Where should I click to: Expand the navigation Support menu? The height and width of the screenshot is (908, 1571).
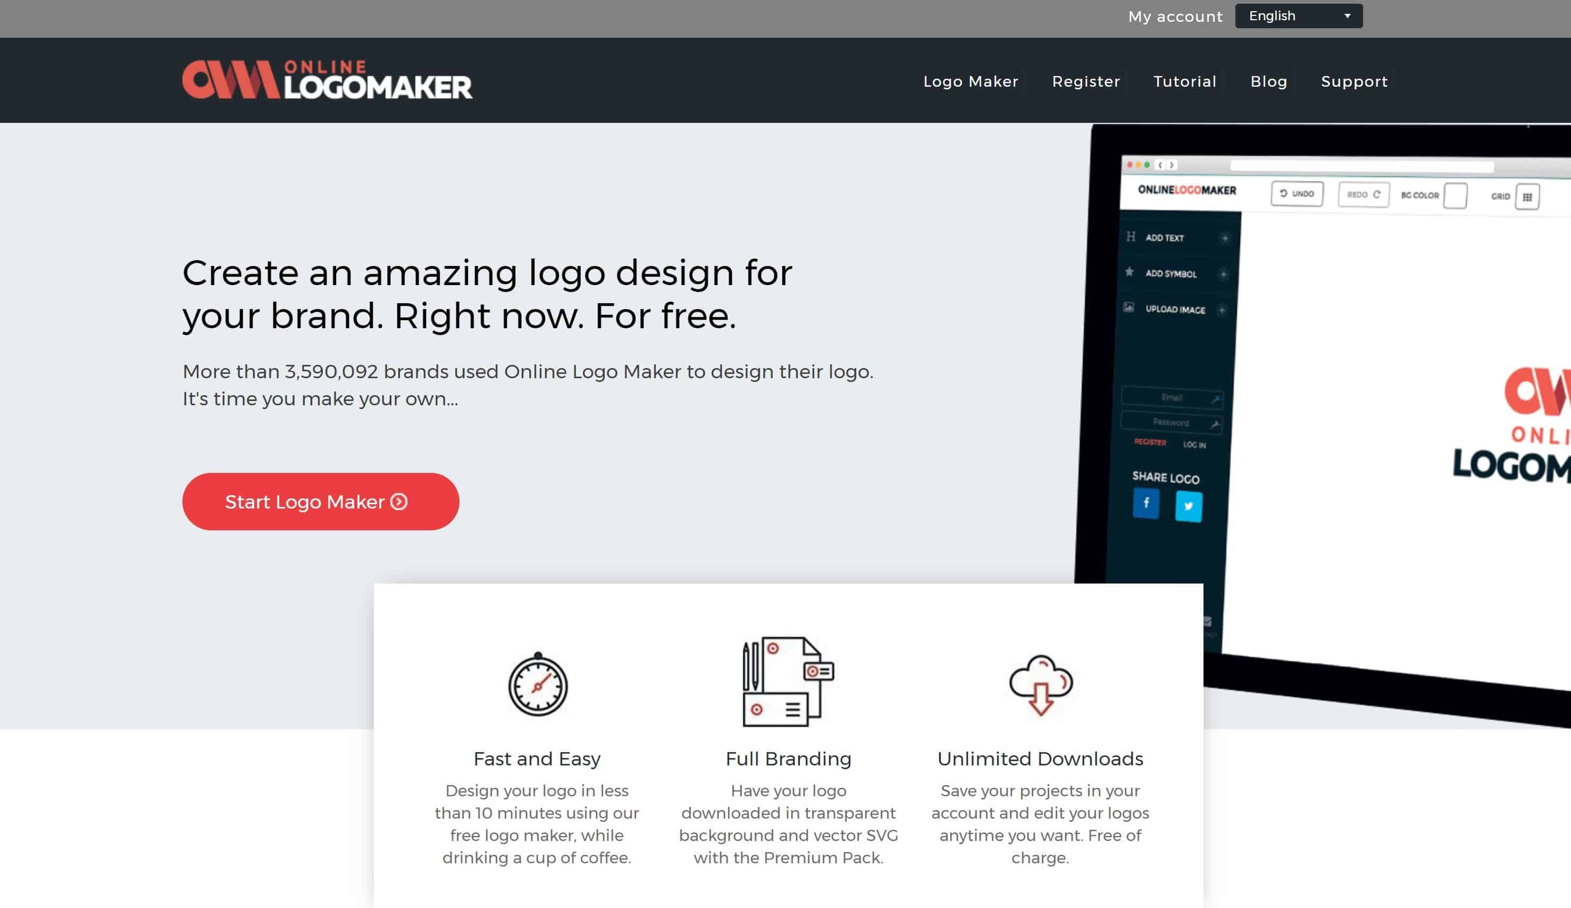[1355, 81]
